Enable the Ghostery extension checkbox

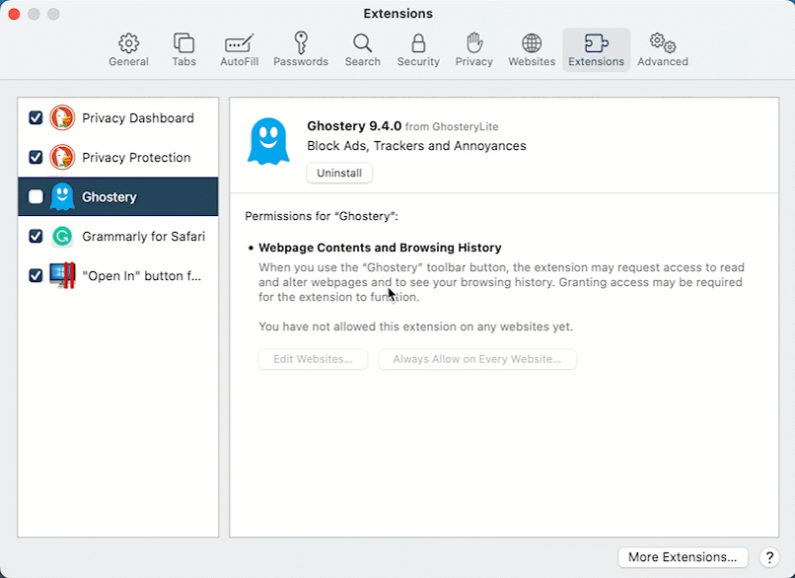36,196
